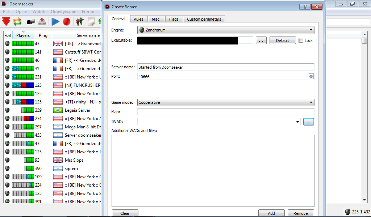
Task: Click the Add button for additional WADs
Action: (x=271, y=213)
